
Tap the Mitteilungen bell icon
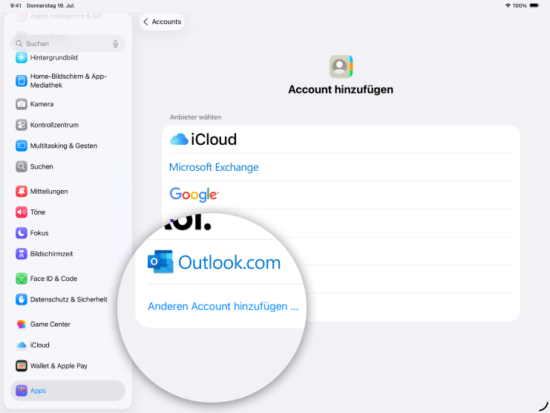[x=22, y=192]
